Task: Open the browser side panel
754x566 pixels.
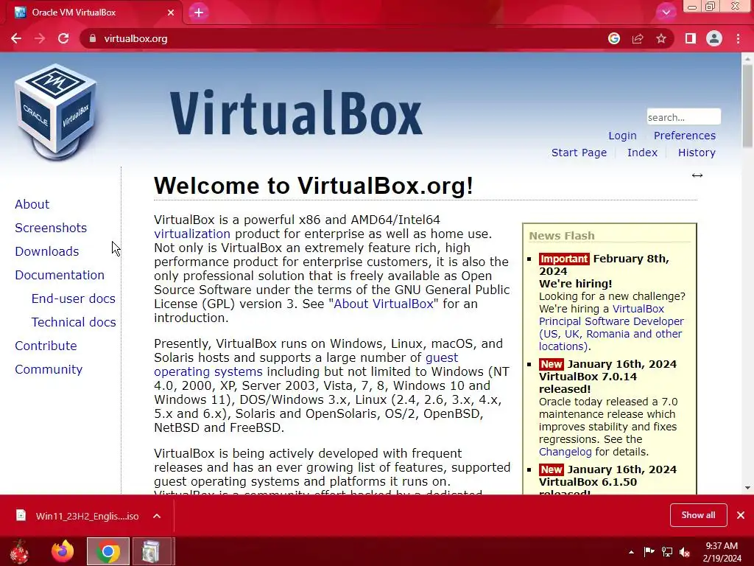Action: 691,38
